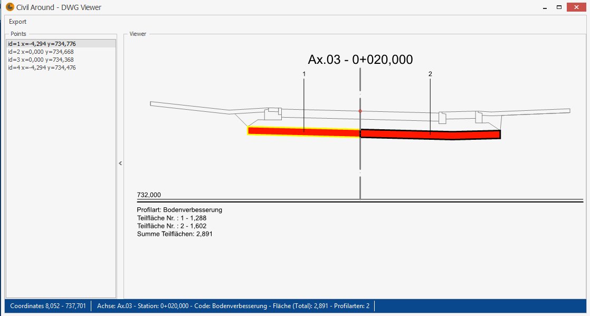This screenshot has width=590, height=316.
Task: Click the red point on the axis
Action: click(360, 111)
